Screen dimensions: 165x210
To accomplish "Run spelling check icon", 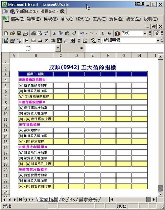I will pyautogui.click(x=47, y=33).
